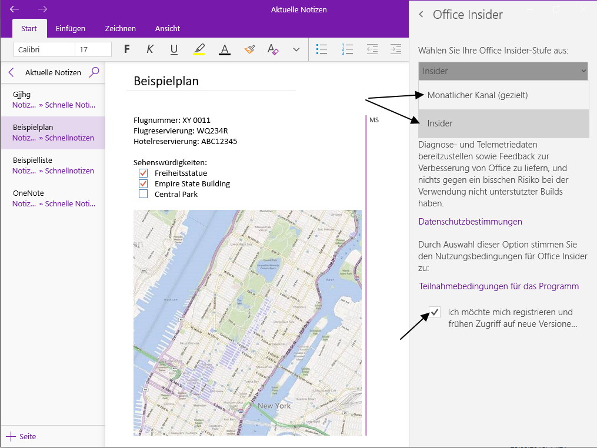The width and height of the screenshot is (597, 448).
Task: Open the Gjjhg note page
Action: tap(53, 100)
